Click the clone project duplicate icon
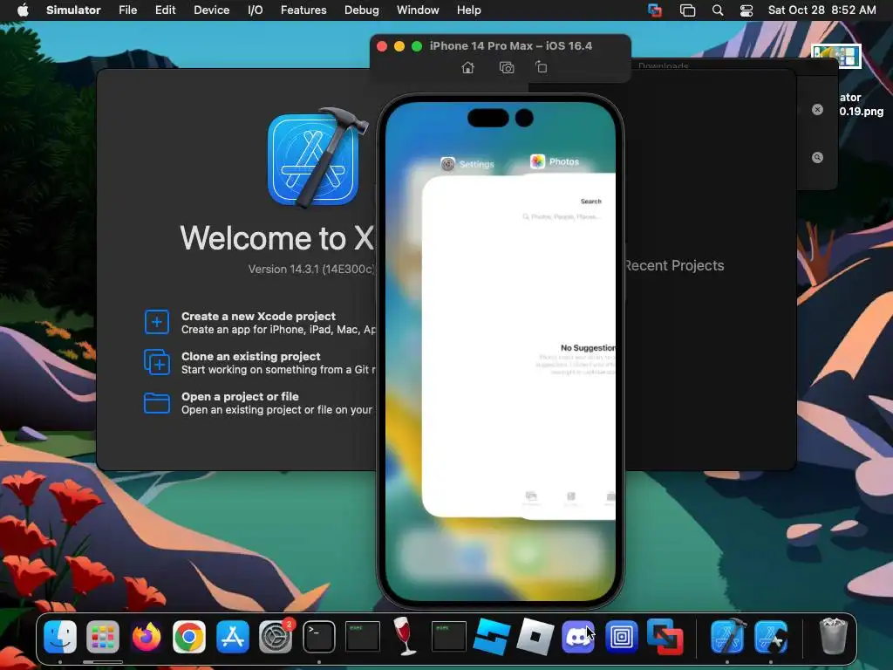 157,362
